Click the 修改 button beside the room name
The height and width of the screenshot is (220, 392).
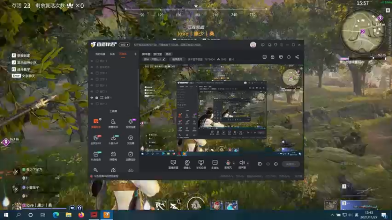(x=169, y=54)
